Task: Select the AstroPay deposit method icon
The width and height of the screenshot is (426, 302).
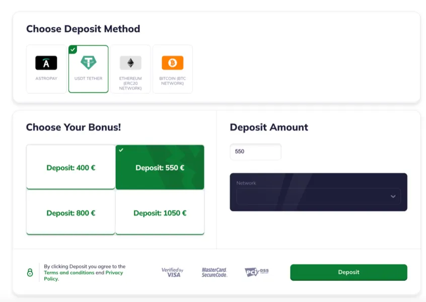Action: (x=46, y=63)
